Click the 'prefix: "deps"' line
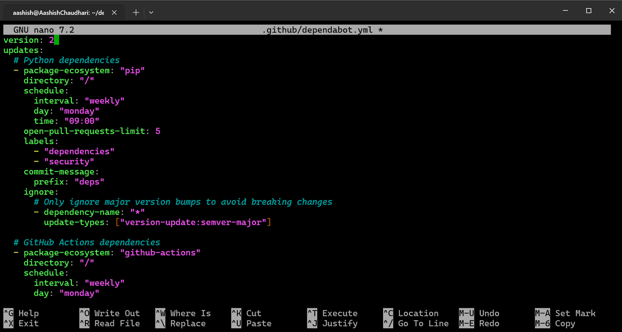Viewport: 622px width, 332px height. click(69, 182)
